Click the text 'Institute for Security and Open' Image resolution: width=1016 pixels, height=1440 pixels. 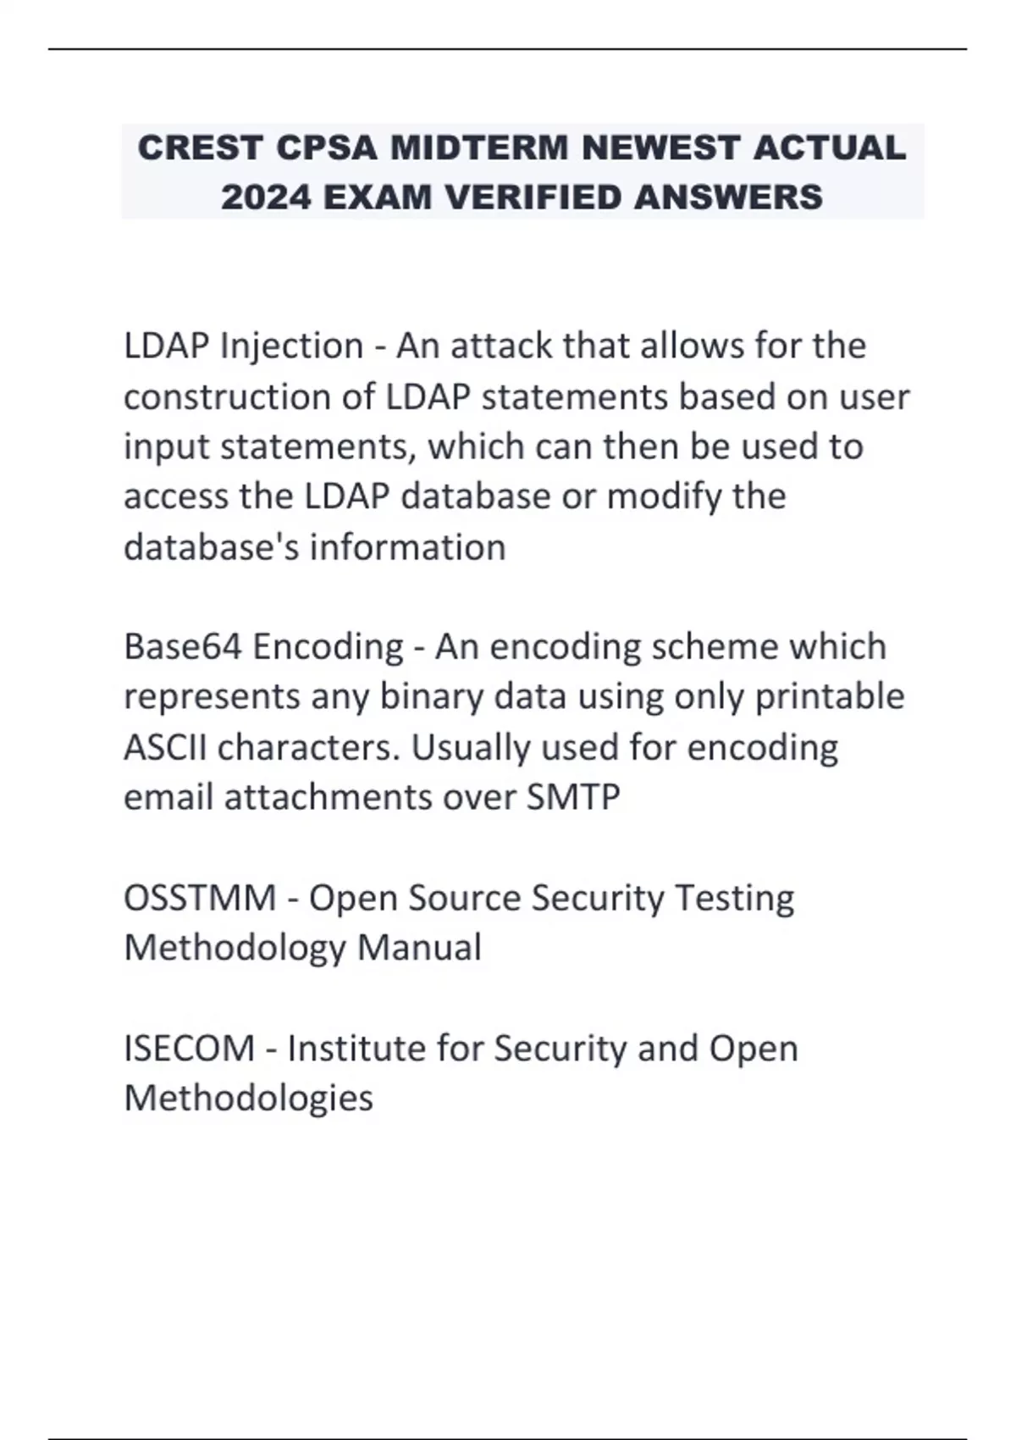coord(543,1049)
